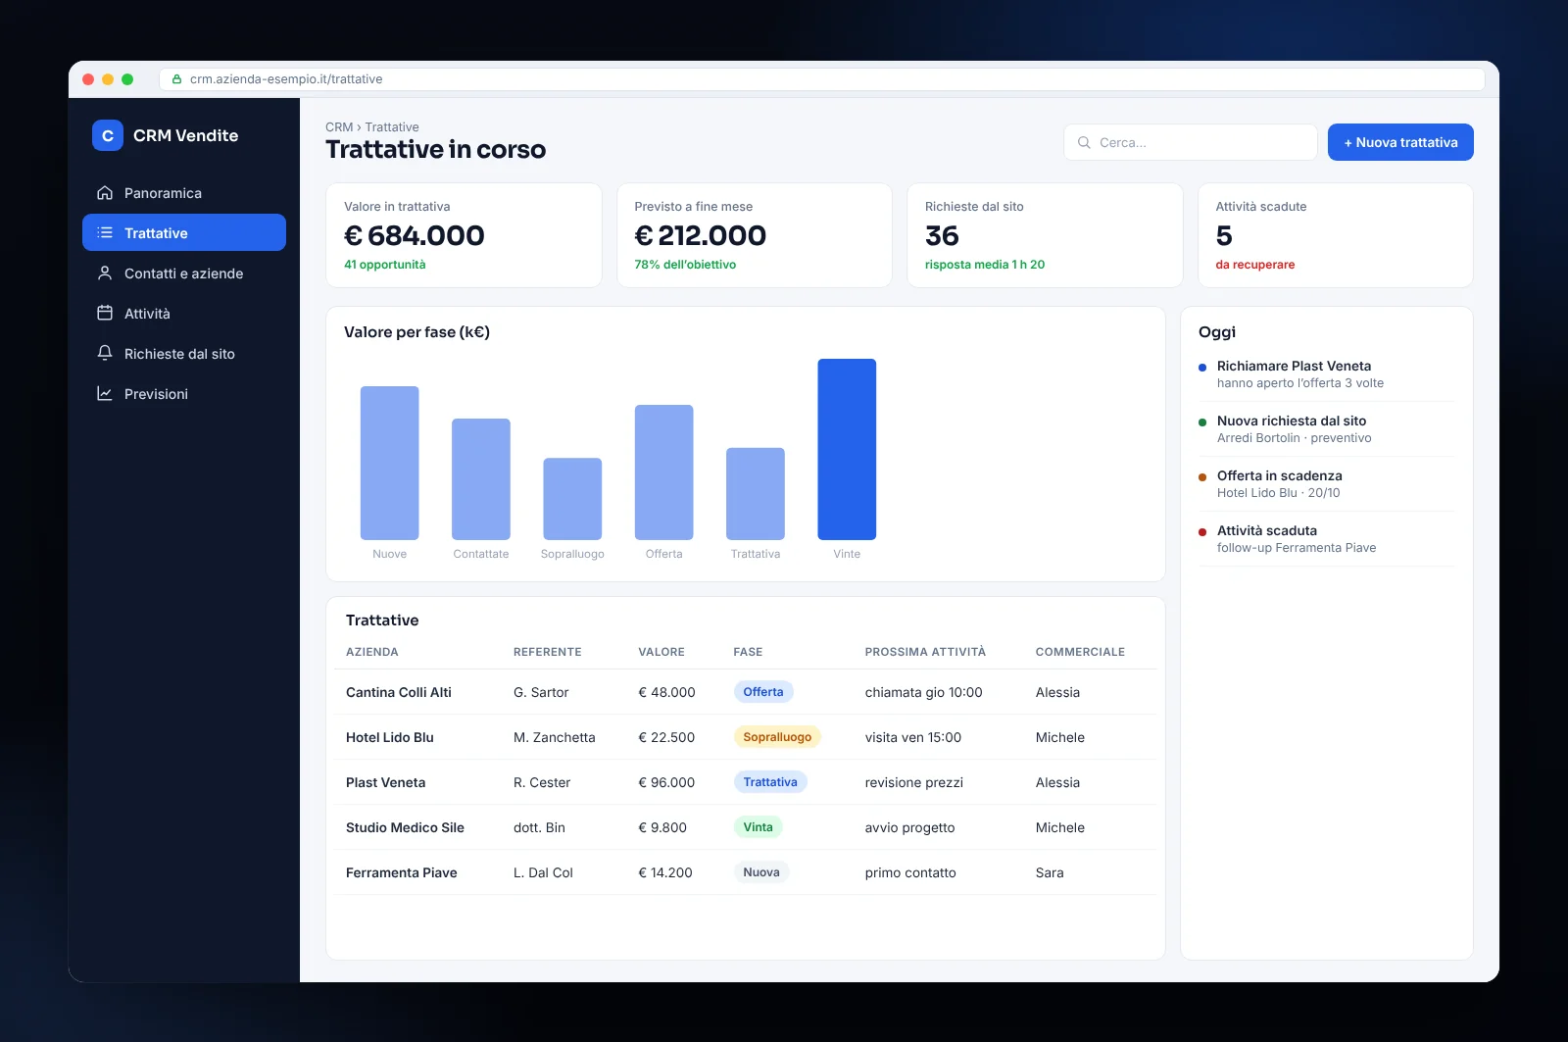Click the Nuove bar in the chart
Screen dimensions: 1568x1042
[390, 463]
